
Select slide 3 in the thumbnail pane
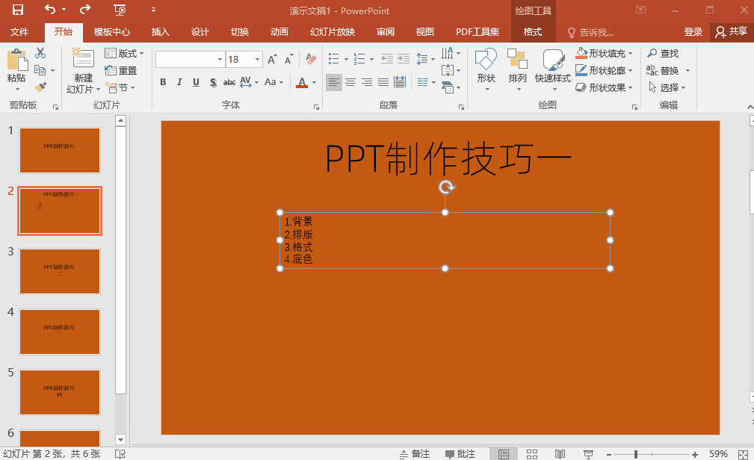coord(60,271)
